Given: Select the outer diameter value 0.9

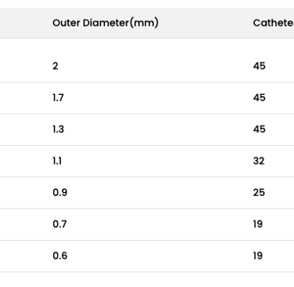Looking at the screenshot, I should [60, 192].
